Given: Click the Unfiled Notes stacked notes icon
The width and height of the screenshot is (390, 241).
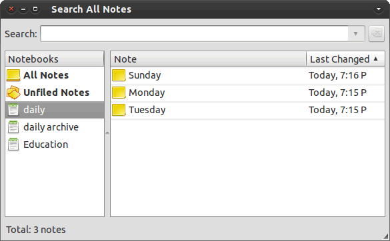Looking at the screenshot, I should click(x=13, y=93).
